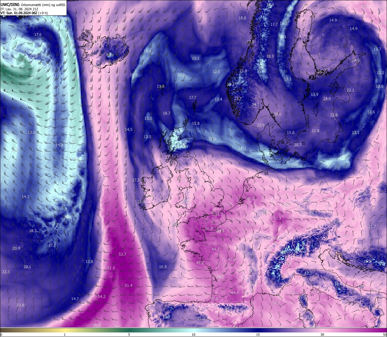The image size is (387, 337).
Task: Click the 22.3 value at the left edge
Action: 6,272
